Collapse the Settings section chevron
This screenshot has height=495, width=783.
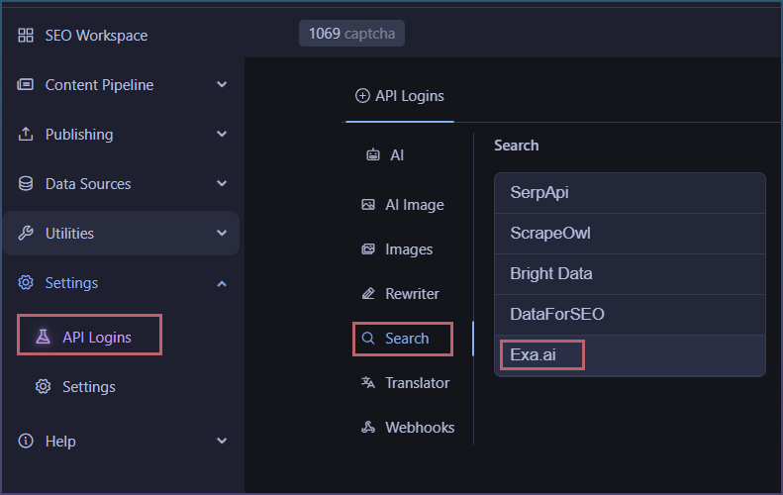222,284
